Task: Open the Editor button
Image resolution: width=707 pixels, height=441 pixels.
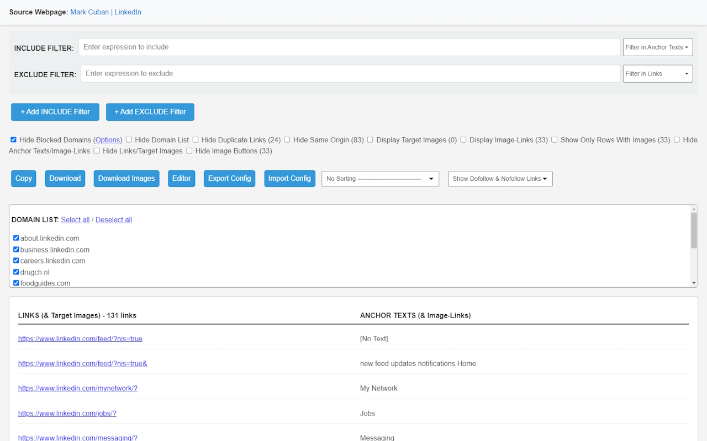Action: click(x=182, y=179)
